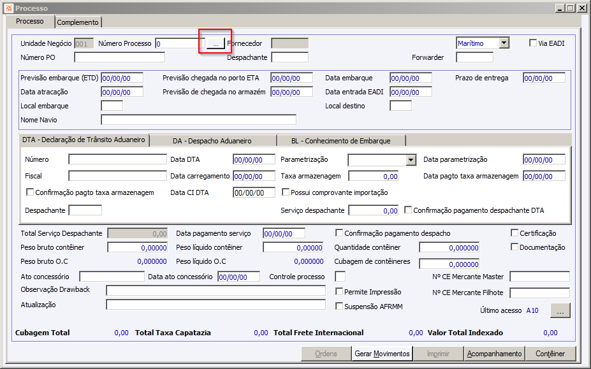
Task: Focus the Peso bruto contêiner field
Action: click(138, 247)
